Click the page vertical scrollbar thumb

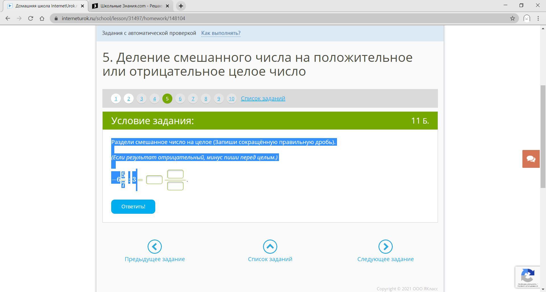coord(543,136)
